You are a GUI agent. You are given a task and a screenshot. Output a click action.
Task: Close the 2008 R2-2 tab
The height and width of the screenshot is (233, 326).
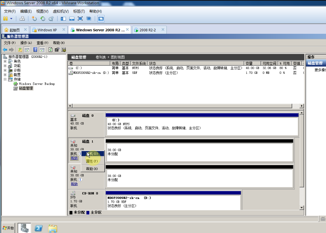click(163, 30)
